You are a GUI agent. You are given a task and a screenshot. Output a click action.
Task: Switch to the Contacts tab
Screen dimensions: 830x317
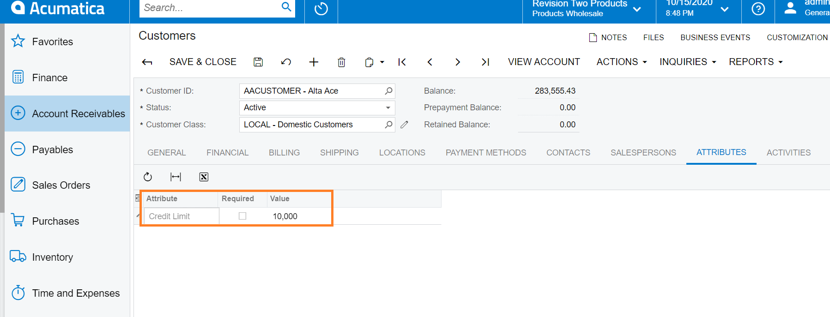coord(569,153)
